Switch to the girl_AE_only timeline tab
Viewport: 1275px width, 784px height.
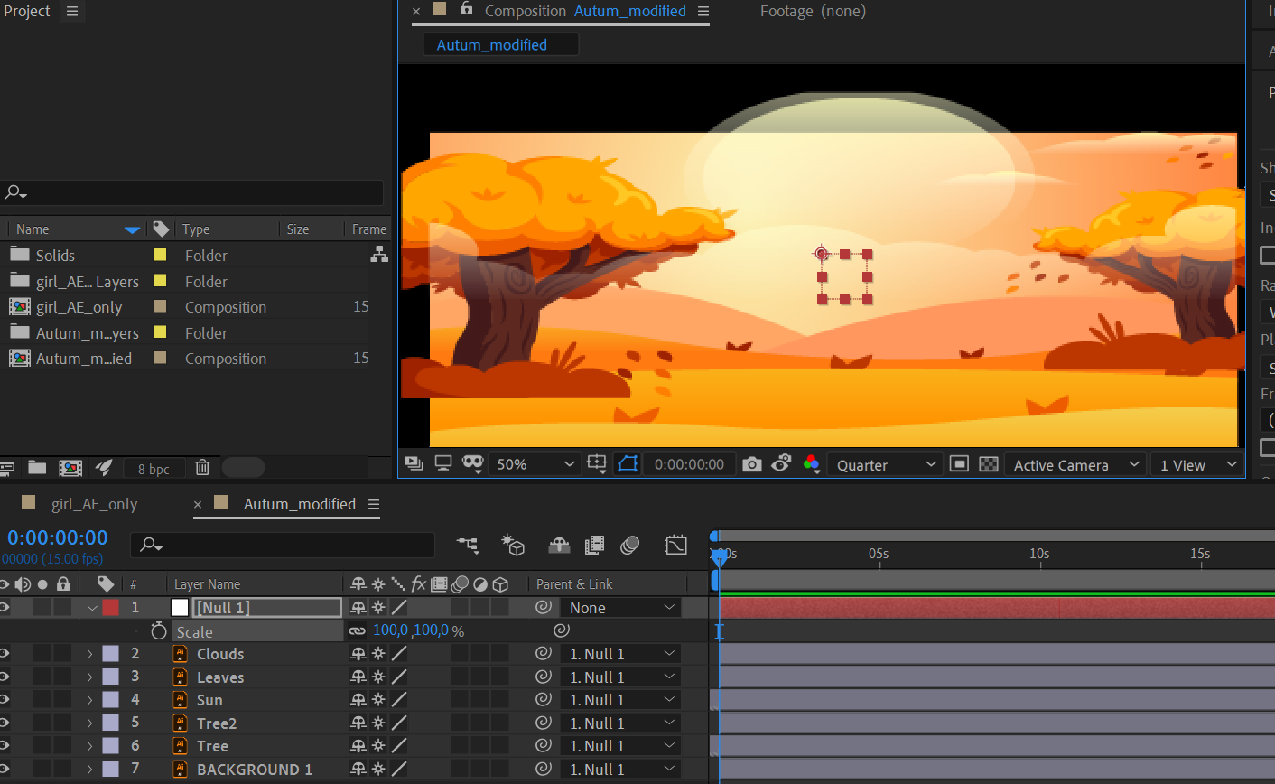(94, 504)
